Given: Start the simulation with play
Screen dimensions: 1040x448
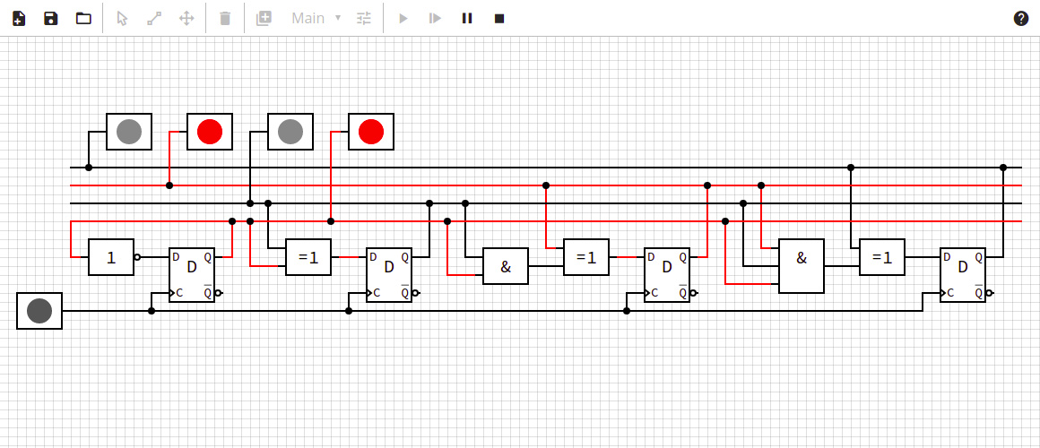Looking at the screenshot, I should pyautogui.click(x=403, y=19).
